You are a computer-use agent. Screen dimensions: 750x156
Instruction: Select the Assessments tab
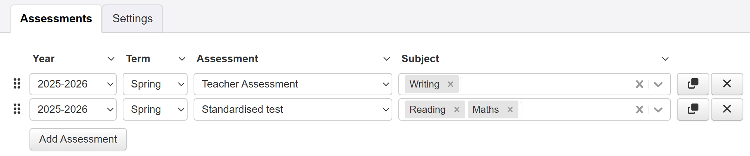[56, 19]
